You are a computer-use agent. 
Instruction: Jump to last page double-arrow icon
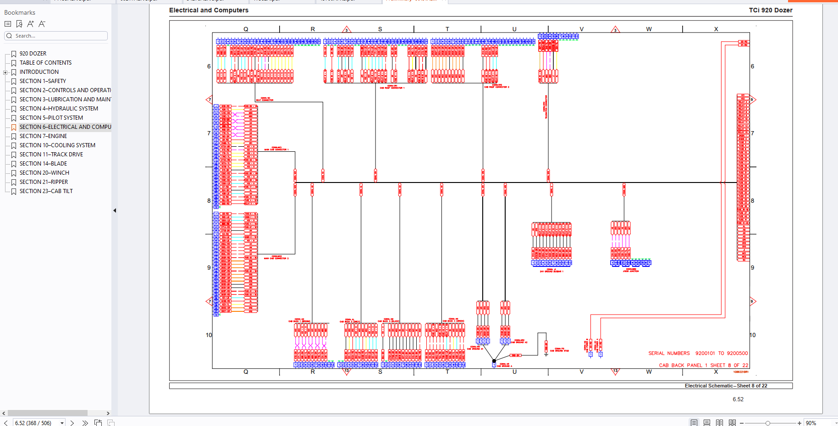coord(85,423)
